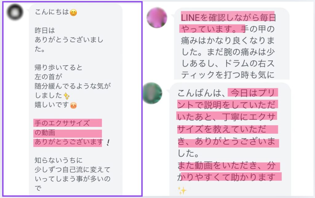Click the green blurred avatar
This screenshot has height=198, width=315.
[x=152, y=93]
